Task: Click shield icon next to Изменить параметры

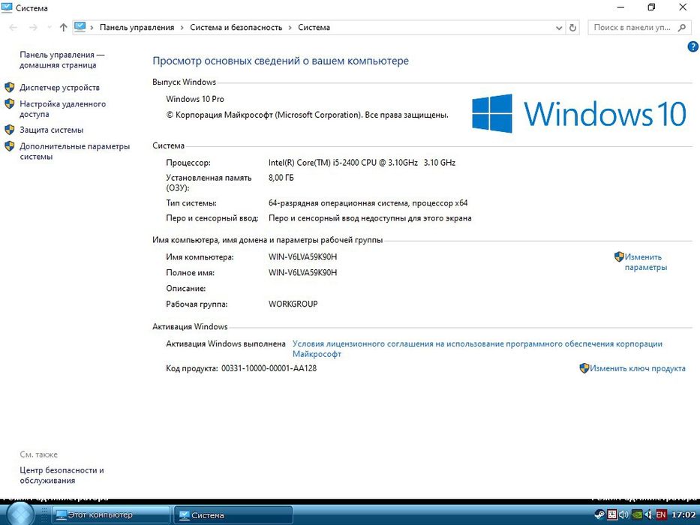Action: 619,256
